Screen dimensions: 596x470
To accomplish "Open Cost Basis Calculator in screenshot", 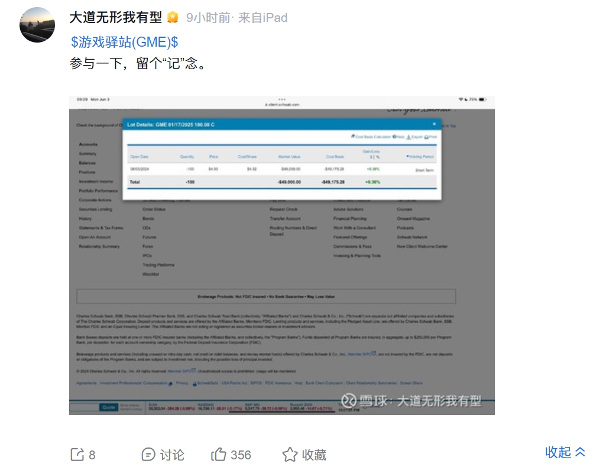I will point(371,137).
